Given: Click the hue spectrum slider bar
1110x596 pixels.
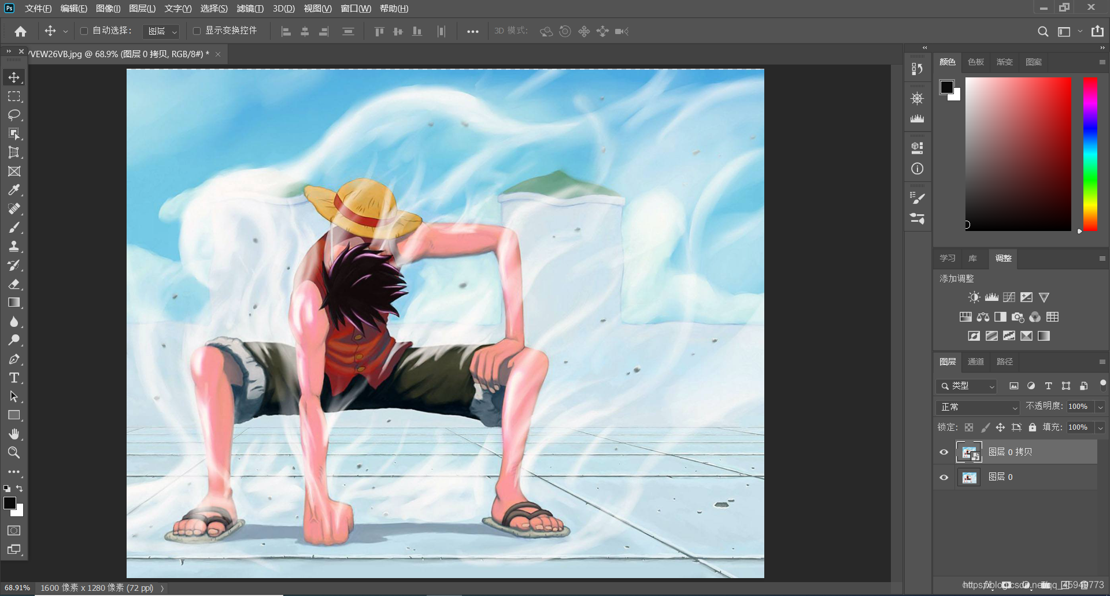Looking at the screenshot, I should 1090,154.
